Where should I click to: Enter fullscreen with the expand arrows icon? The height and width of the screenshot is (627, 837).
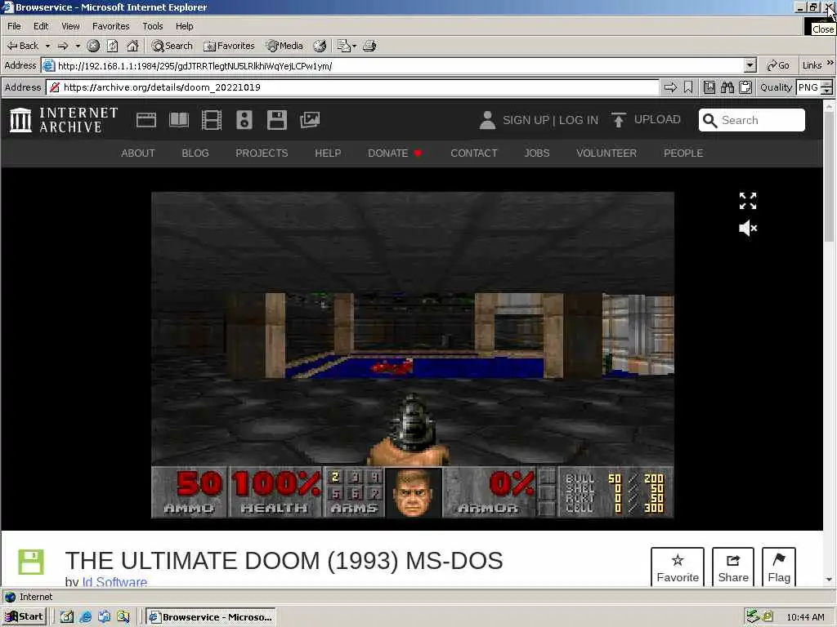tap(748, 201)
